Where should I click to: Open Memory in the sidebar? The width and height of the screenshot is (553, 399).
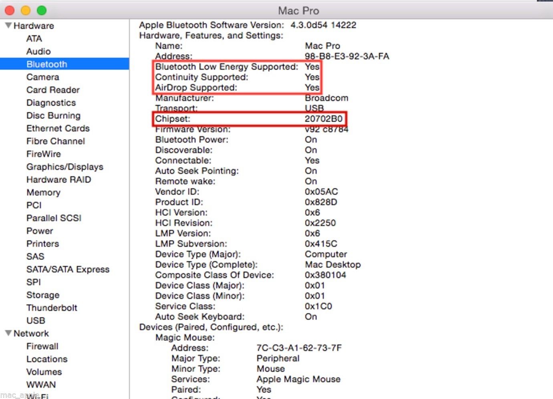point(43,192)
